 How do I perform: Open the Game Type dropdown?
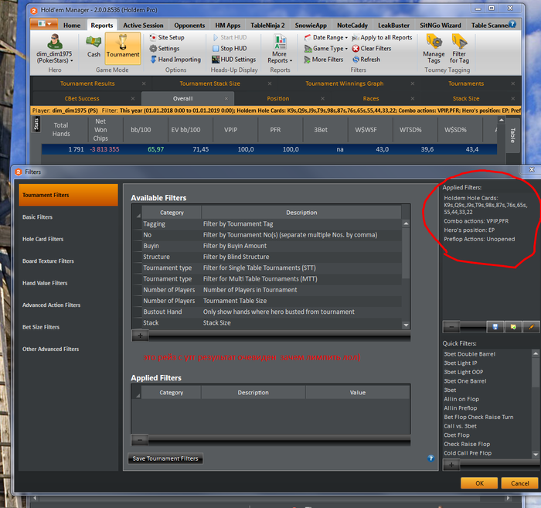[326, 48]
